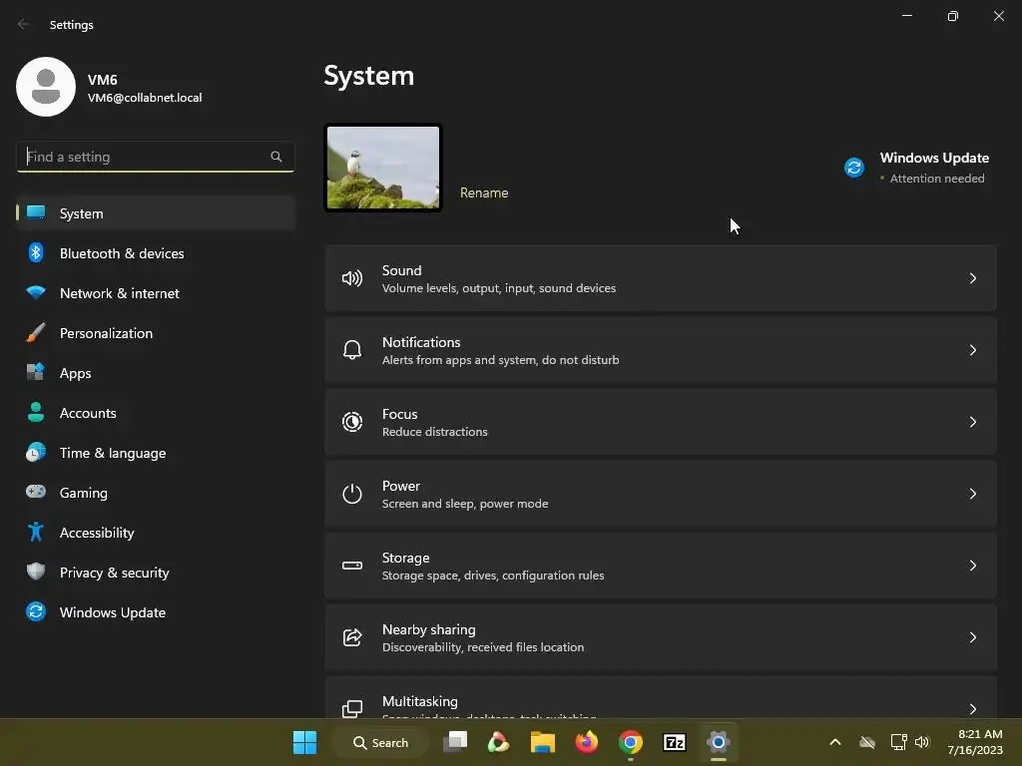
Task: Open the Windows Start menu
Action: click(304, 742)
